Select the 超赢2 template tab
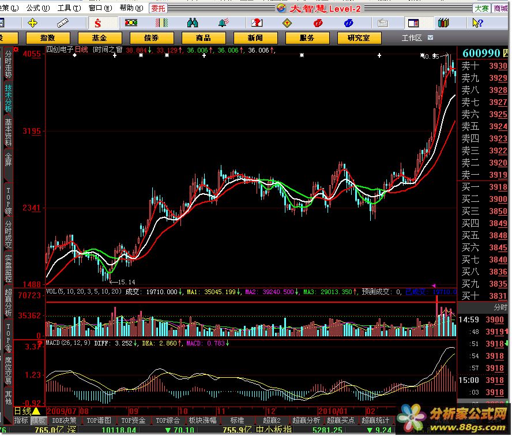The height and width of the screenshot is (436, 512). [272, 420]
